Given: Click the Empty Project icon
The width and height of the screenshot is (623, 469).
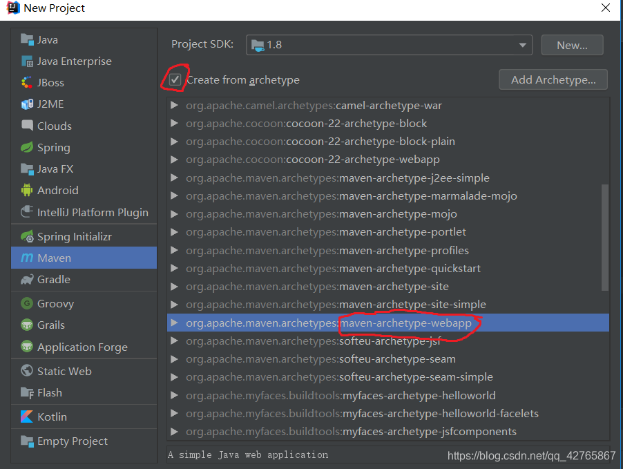Looking at the screenshot, I should [27, 441].
